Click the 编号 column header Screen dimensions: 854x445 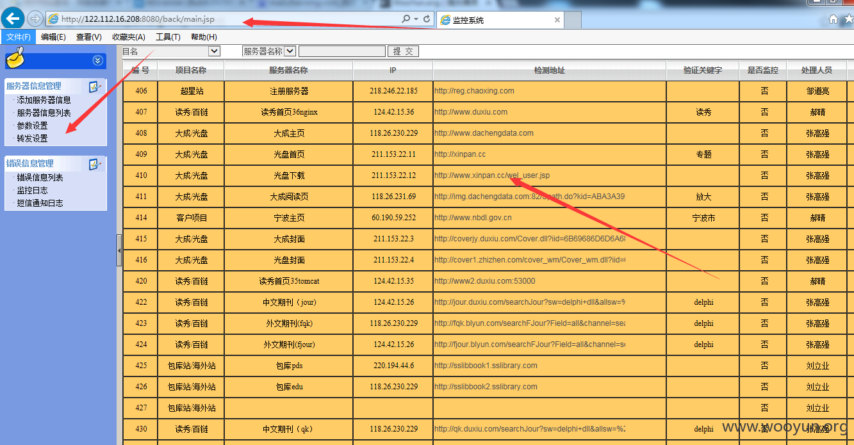[x=141, y=70]
